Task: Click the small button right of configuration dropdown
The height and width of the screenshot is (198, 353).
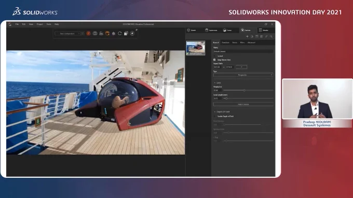Action: 83,34
